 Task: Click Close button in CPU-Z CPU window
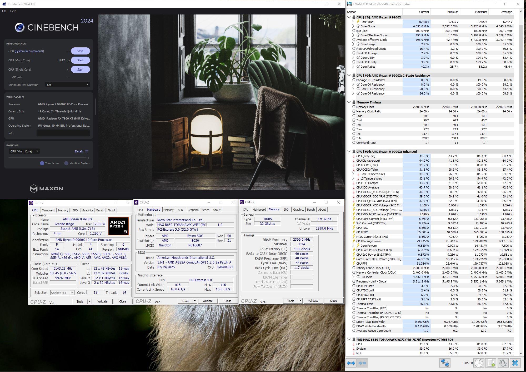[123, 301]
